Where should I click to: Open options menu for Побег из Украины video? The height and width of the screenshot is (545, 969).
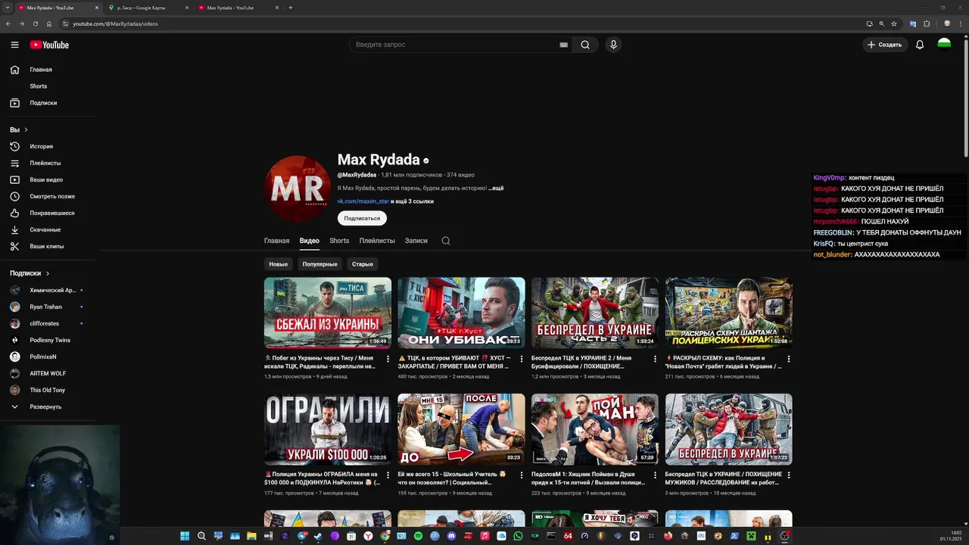(388, 359)
